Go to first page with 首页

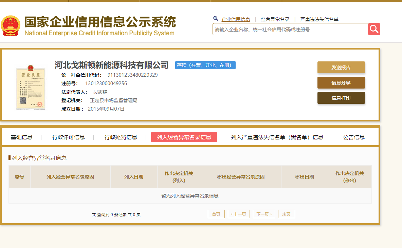[216, 214]
